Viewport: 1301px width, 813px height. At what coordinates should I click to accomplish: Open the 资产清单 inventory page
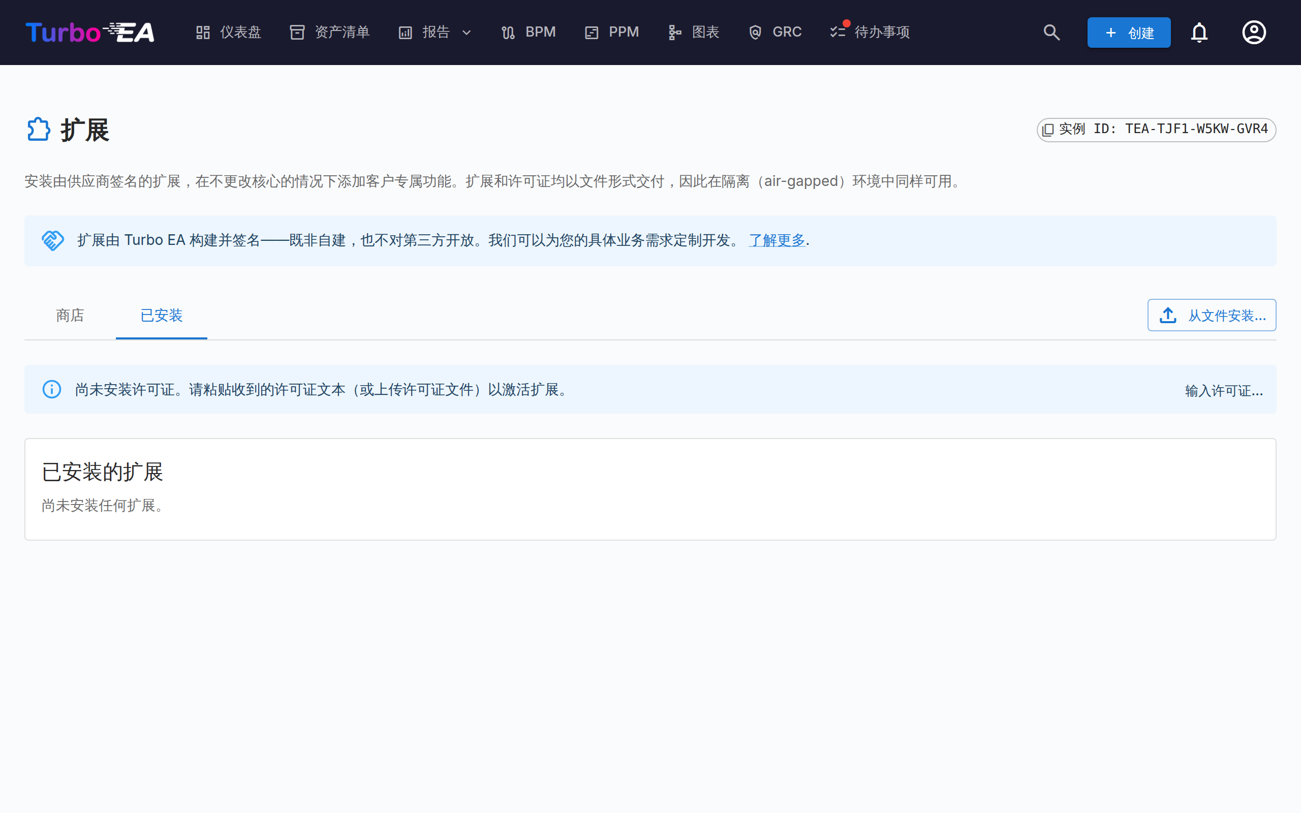(329, 32)
